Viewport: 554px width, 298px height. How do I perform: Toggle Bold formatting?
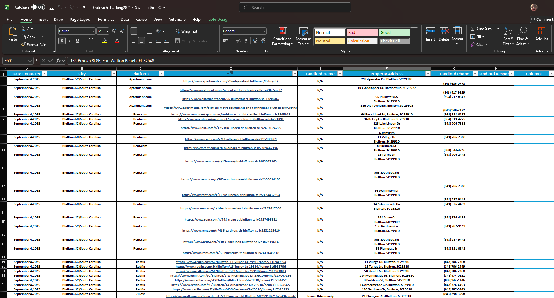(x=62, y=41)
